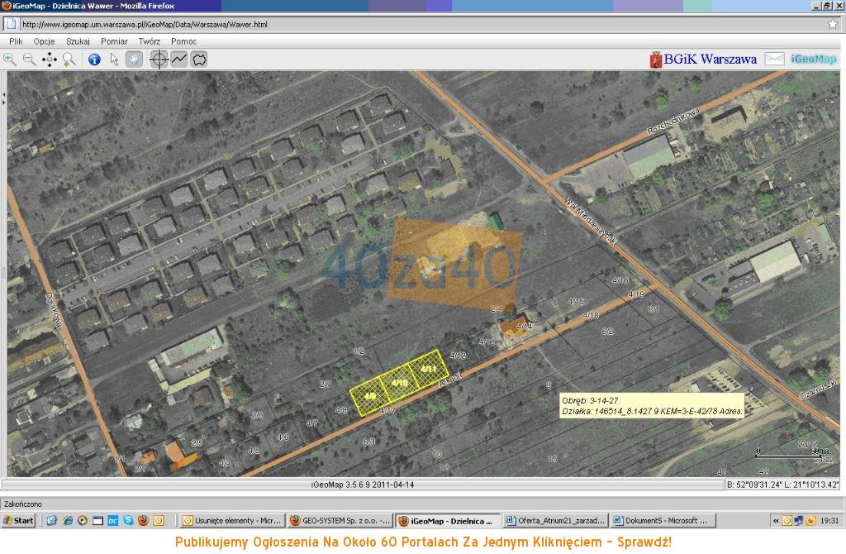The width and height of the screenshot is (846, 554).
Task: Select the zoom out magnifier tool
Action: click(x=29, y=60)
